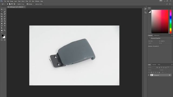
Task: Select the Paint Bucket tool
Action: pos(5,21)
